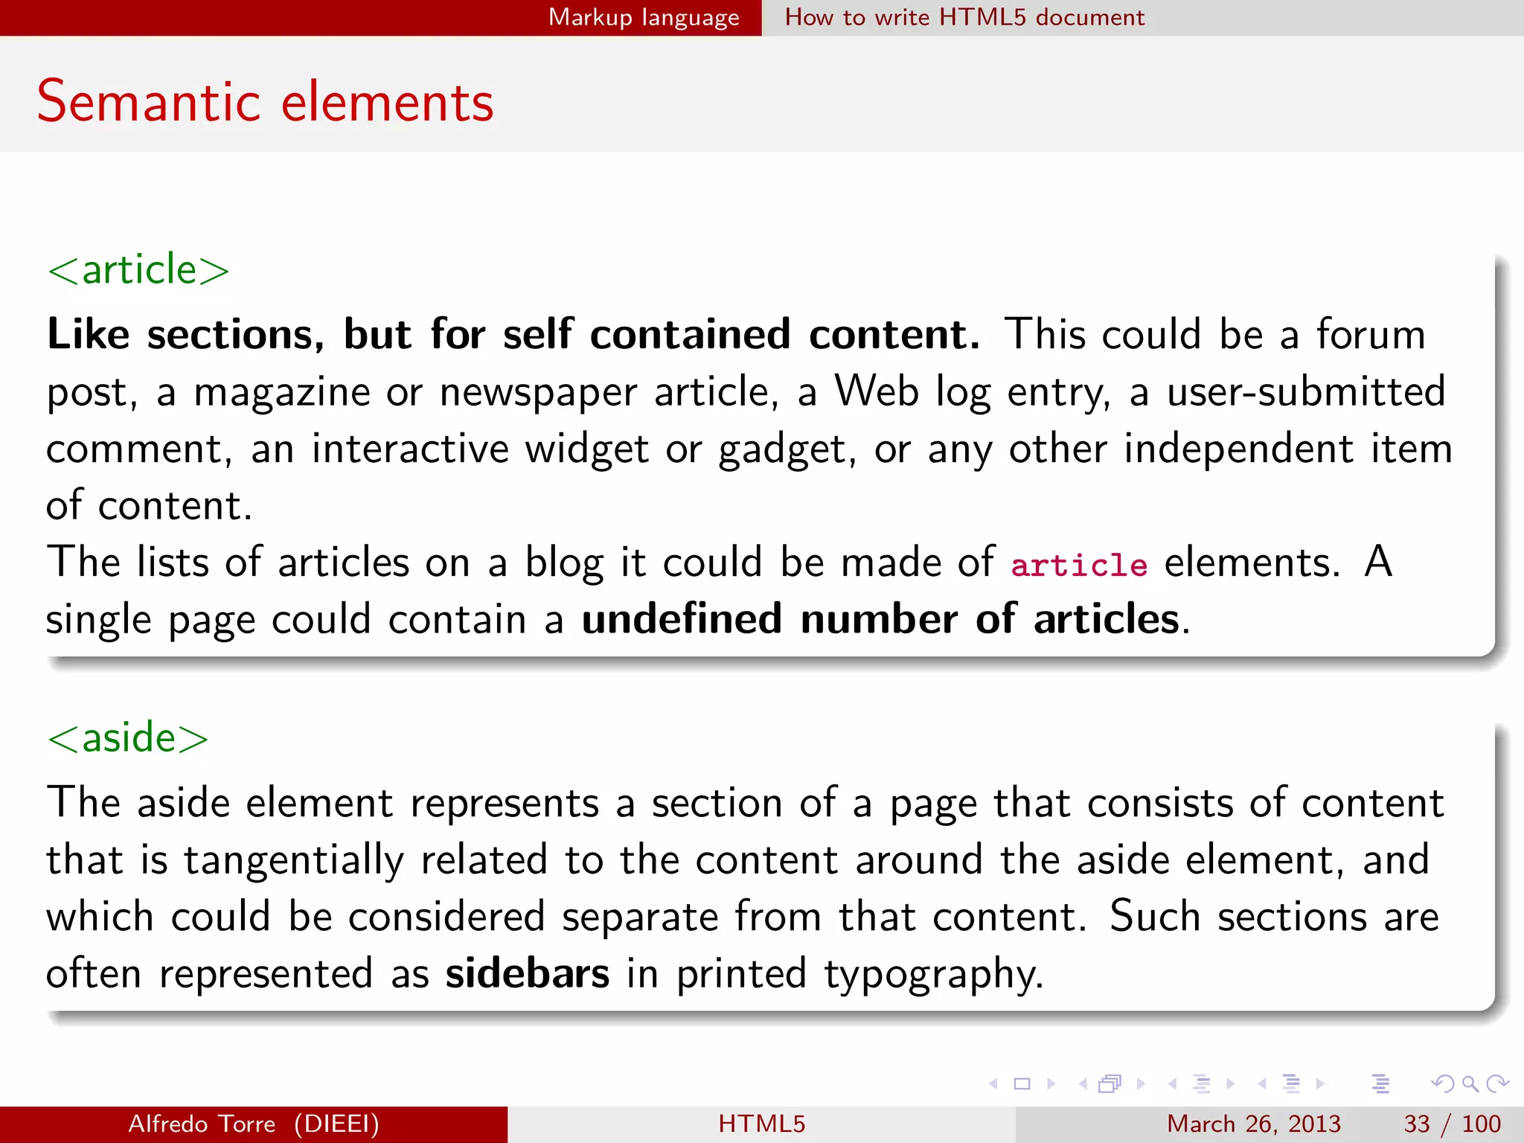Click the Semantic elements slide title
The width and height of the screenshot is (1524, 1143).
pyautogui.click(x=265, y=101)
